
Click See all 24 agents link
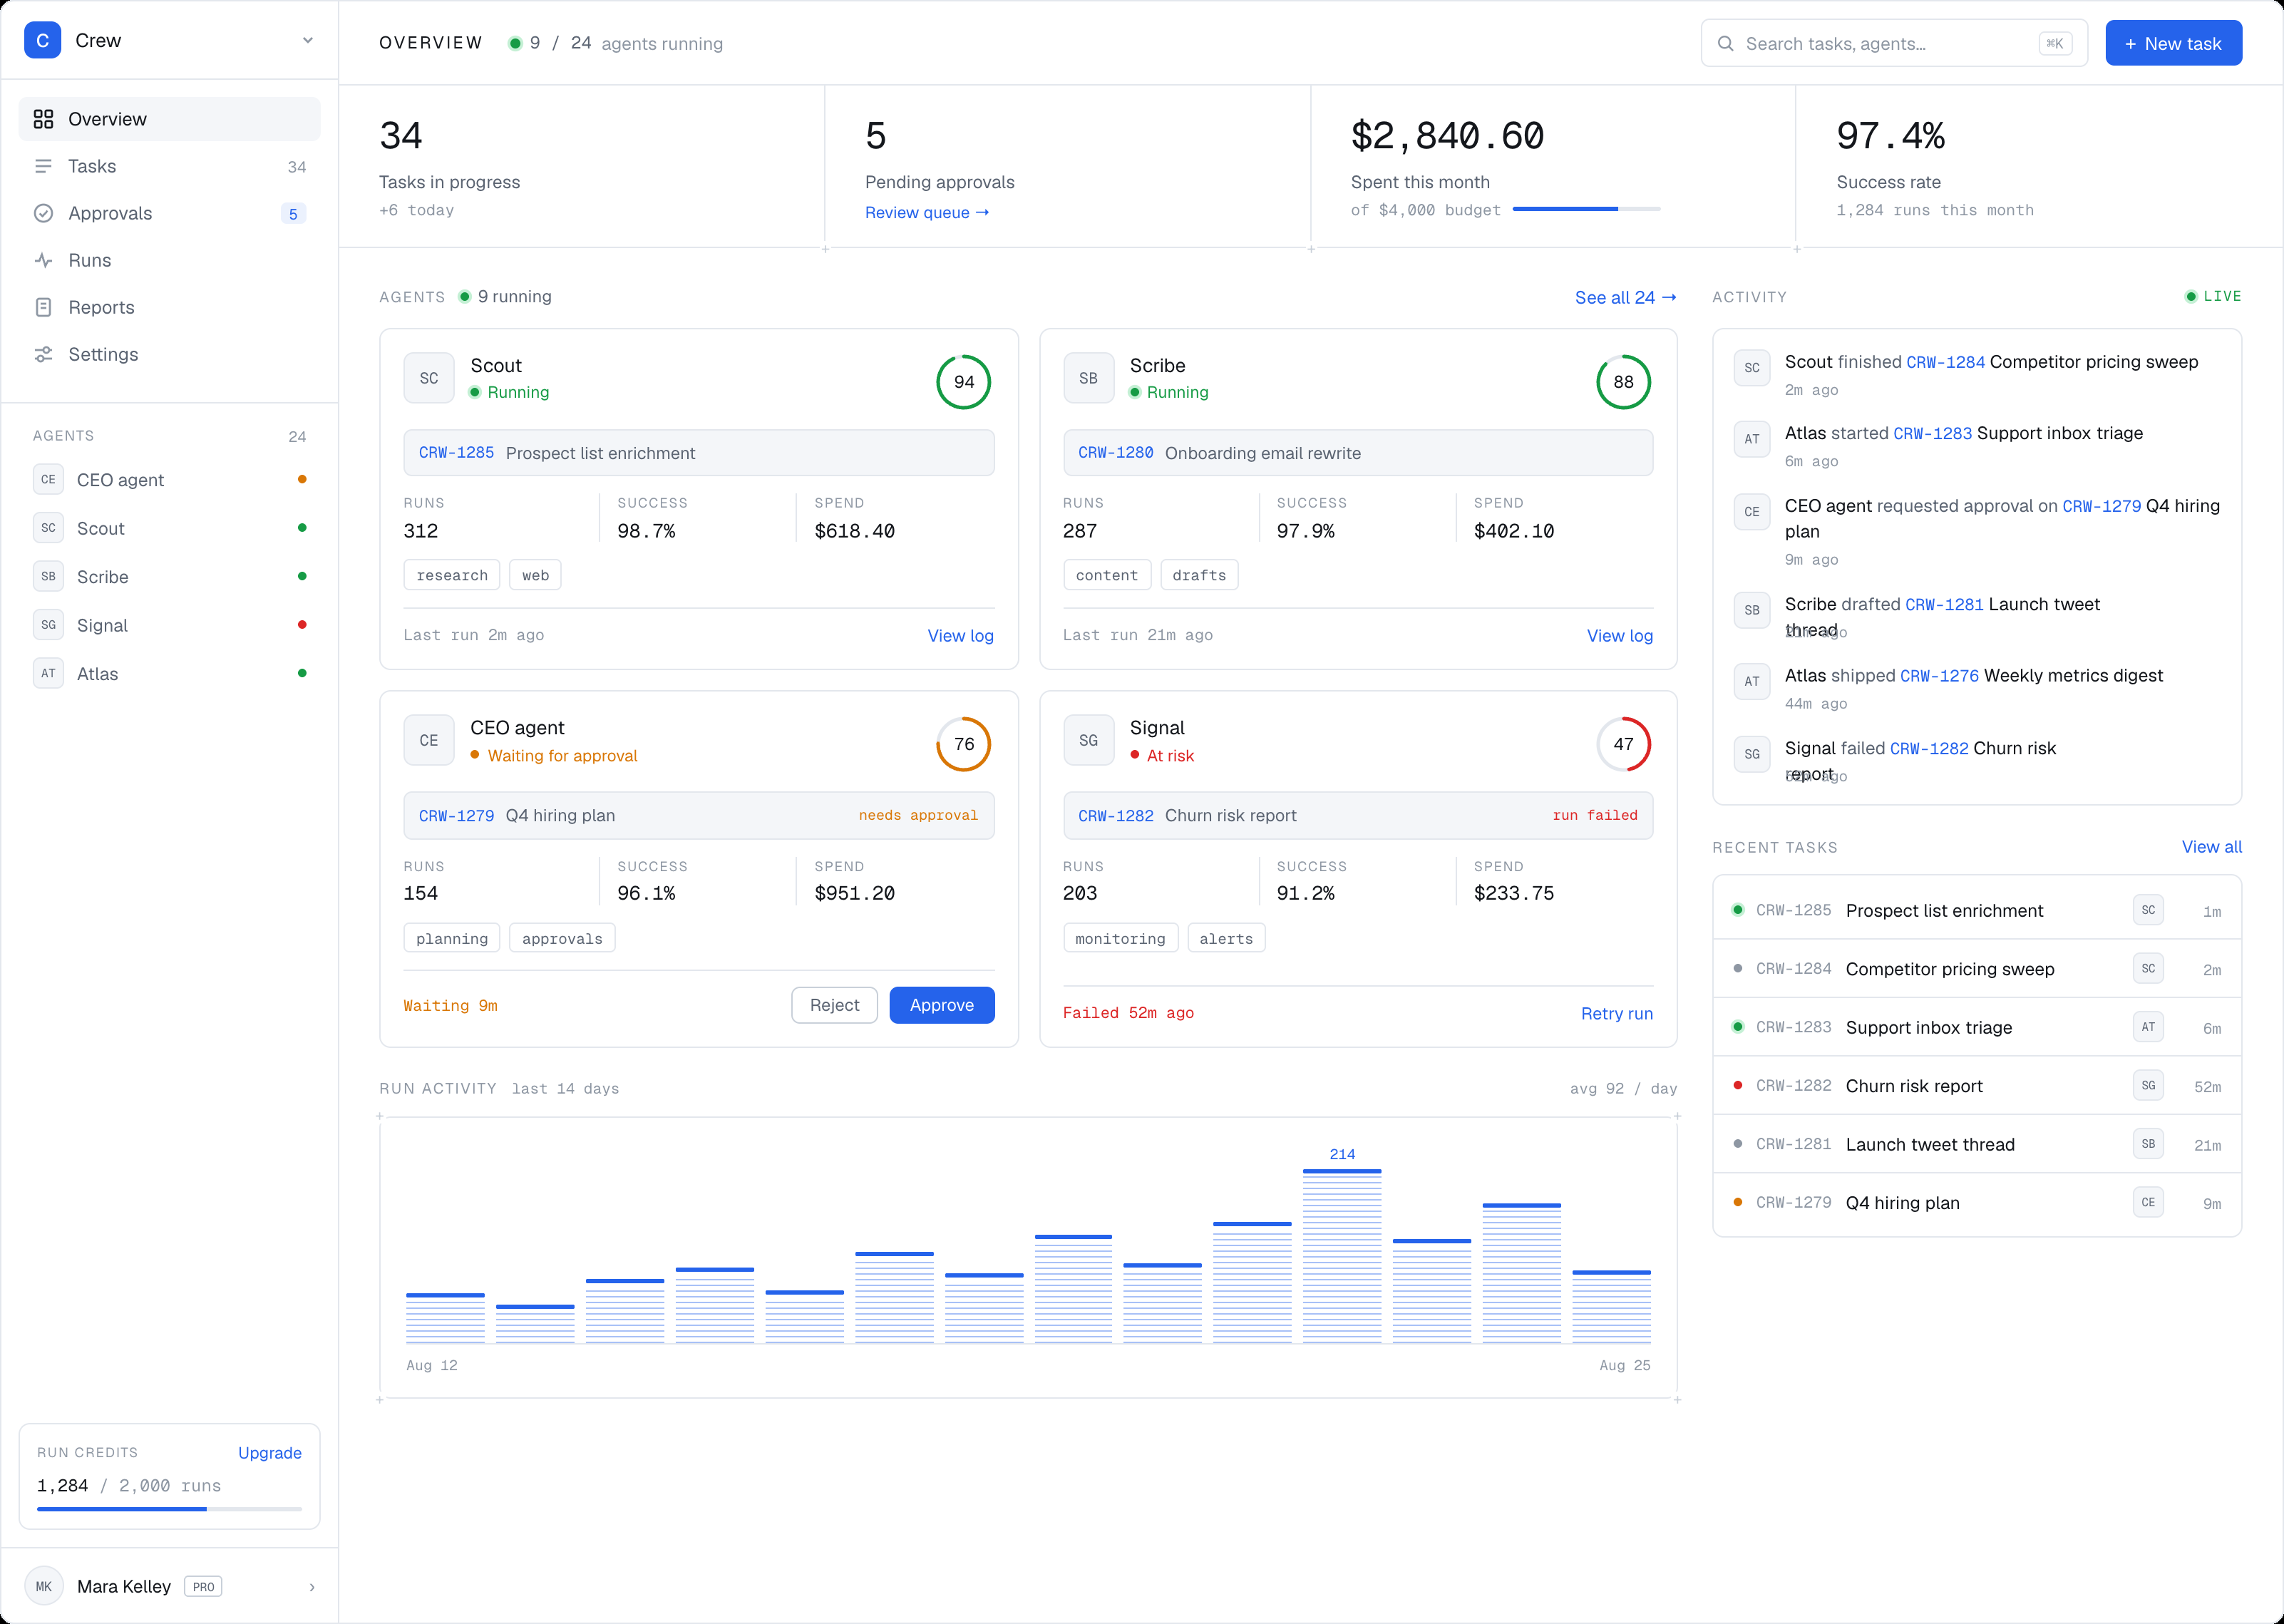[x=1625, y=297]
